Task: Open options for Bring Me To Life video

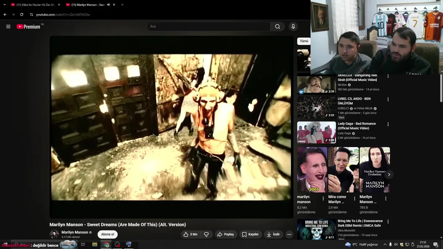Action: 388,222
